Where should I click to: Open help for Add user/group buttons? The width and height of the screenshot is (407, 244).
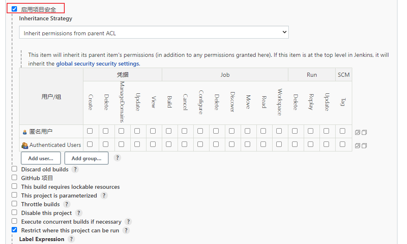[117, 158]
